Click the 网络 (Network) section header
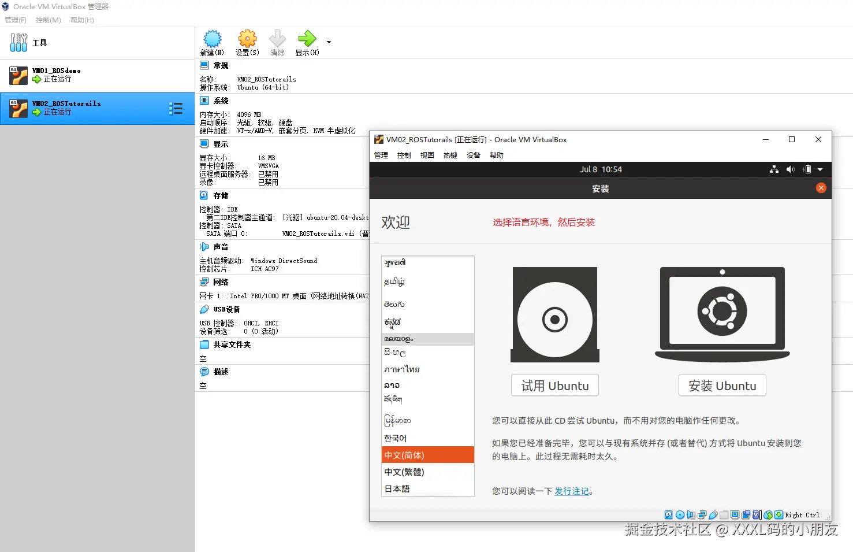Viewport: 853px width, 552px height. point(221,282)
